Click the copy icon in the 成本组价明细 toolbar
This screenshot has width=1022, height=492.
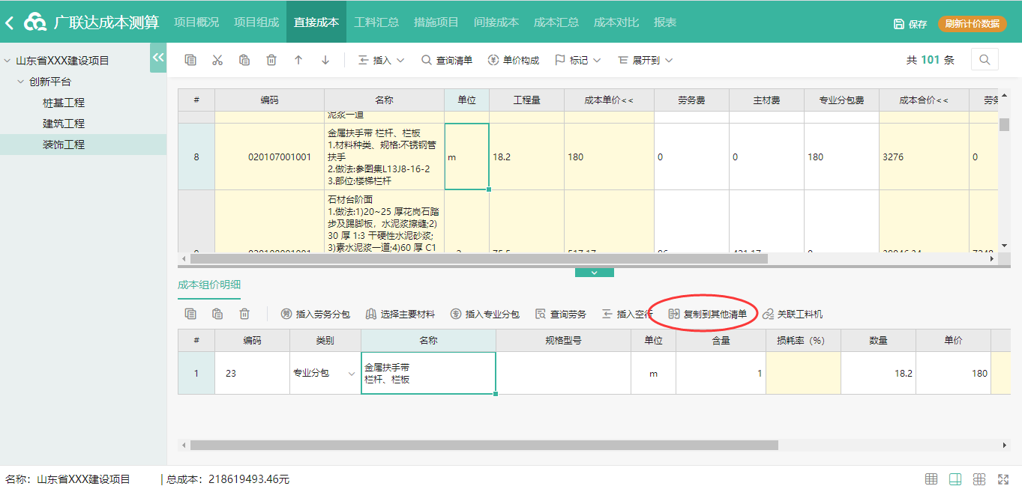[190, 314]
